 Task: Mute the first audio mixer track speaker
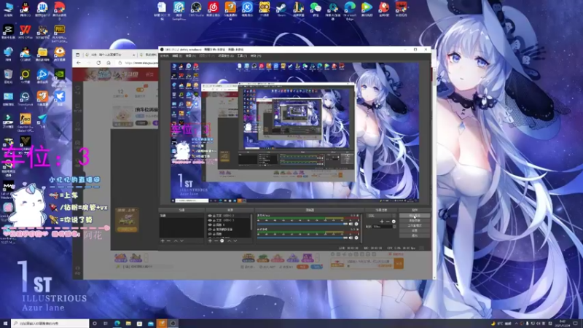(x=351, y=224)
